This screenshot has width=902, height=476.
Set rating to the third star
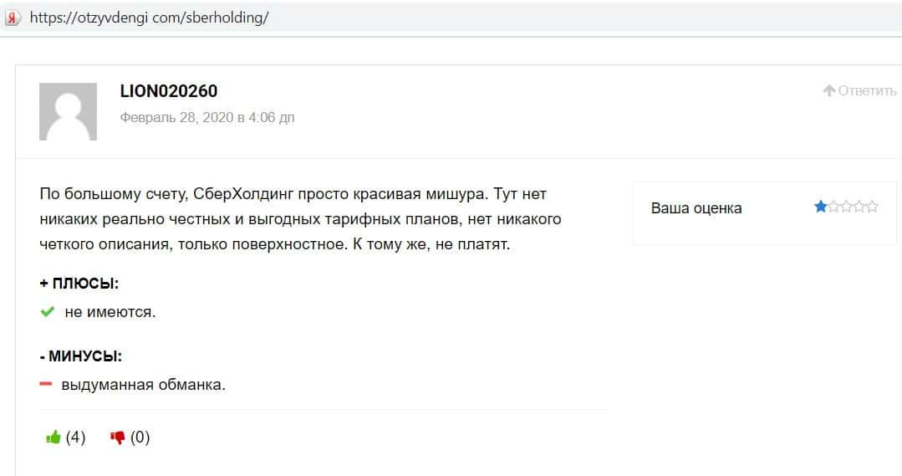point(846,207)
